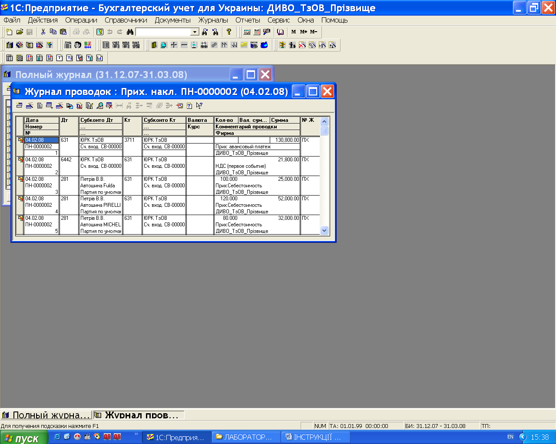Image resolution: width=556 pixels, height=444 pixels.
Task: Click the magnifier search icon in journal toolbar
Action: [x=100, y=105]
